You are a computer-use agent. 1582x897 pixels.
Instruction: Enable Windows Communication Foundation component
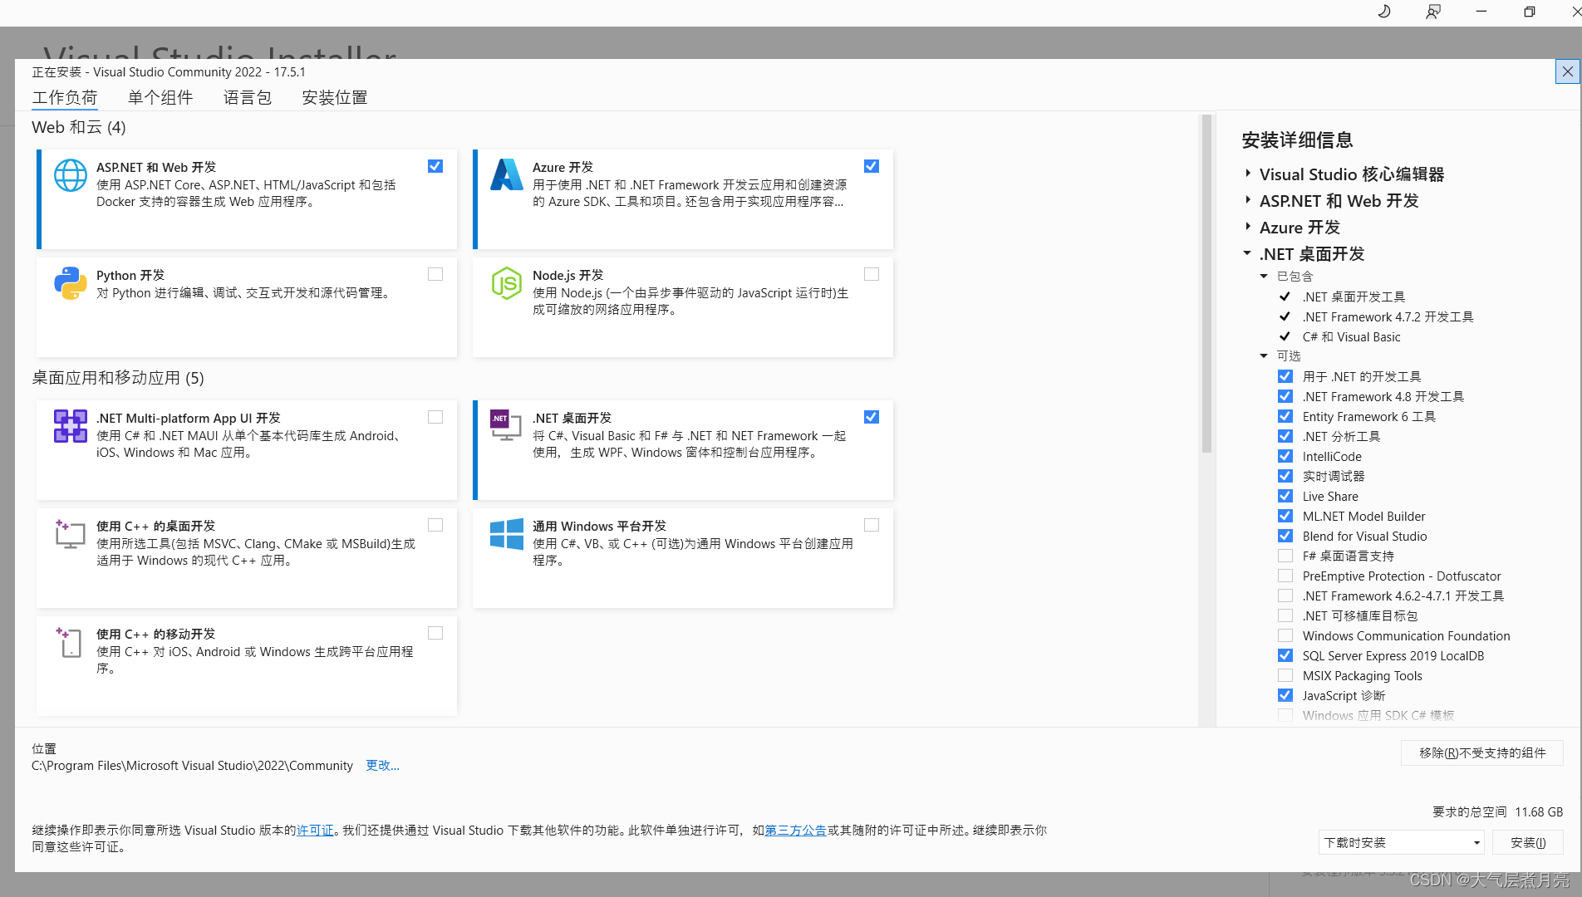pyautogui.click(x=1285, y=635)
